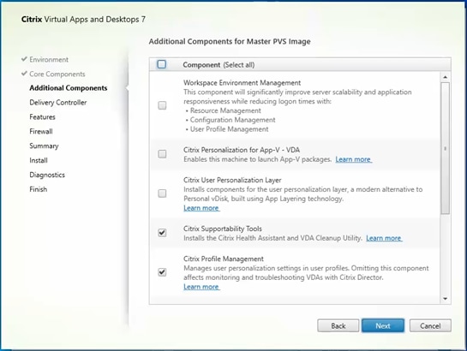Viewport: 467px width, 351px height.
Task: Click the Component column header
Action: 201,65
